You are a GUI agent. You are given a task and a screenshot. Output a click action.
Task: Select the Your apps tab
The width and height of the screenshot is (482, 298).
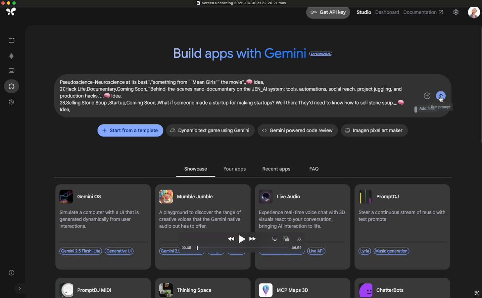click(235, 169)
